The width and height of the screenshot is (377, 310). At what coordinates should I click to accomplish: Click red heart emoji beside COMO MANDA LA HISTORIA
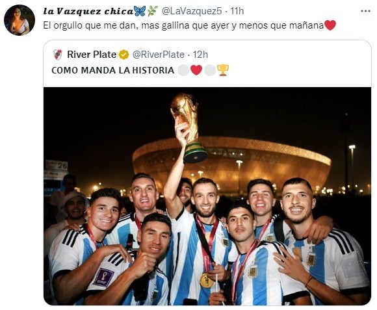(x=196, y=70)
